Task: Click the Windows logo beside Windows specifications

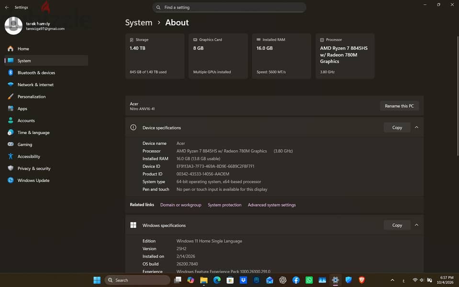Action: [x=133, y=225]
